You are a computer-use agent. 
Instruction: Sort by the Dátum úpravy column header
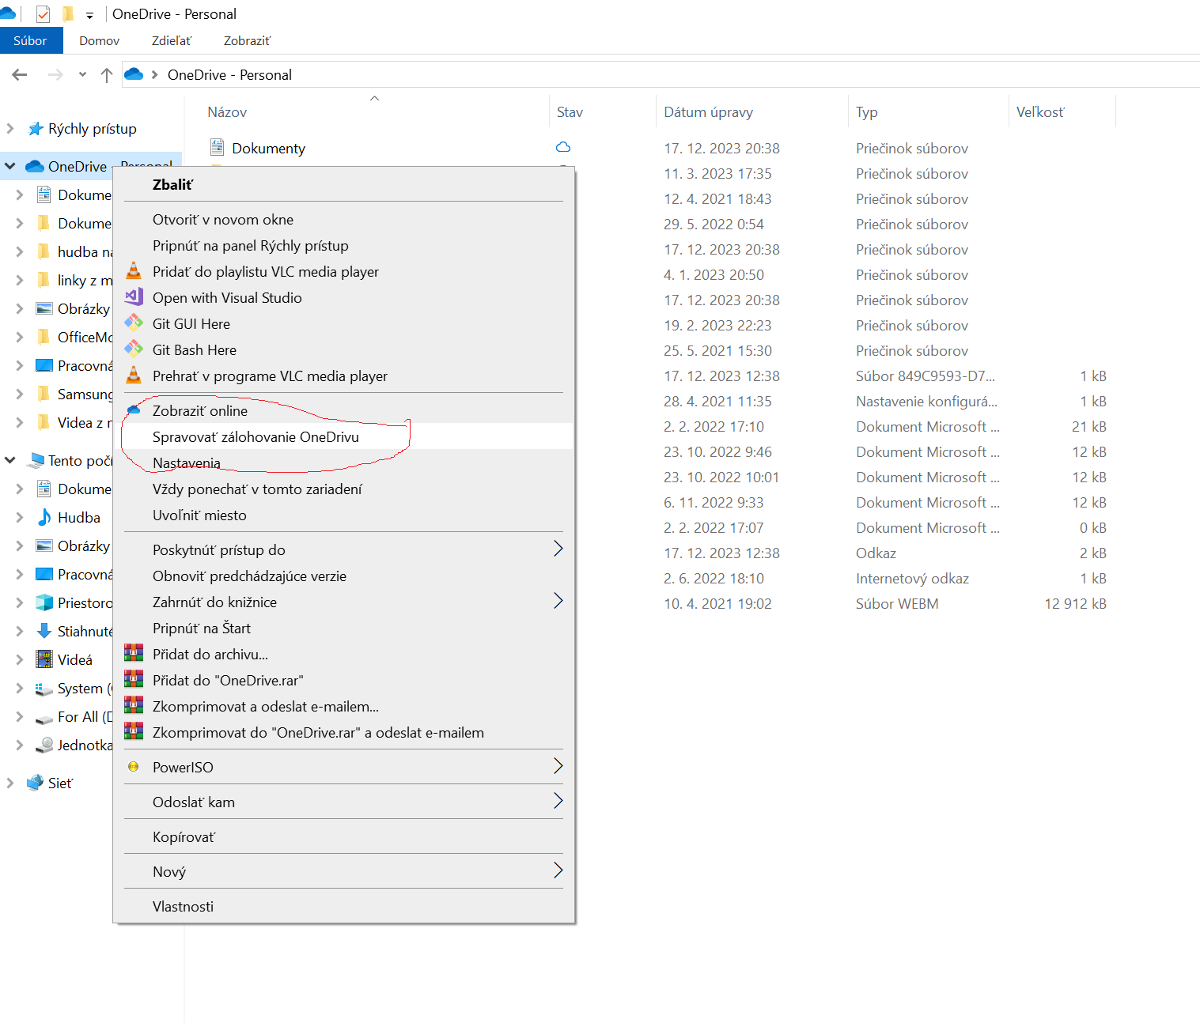tap(708, 112)
